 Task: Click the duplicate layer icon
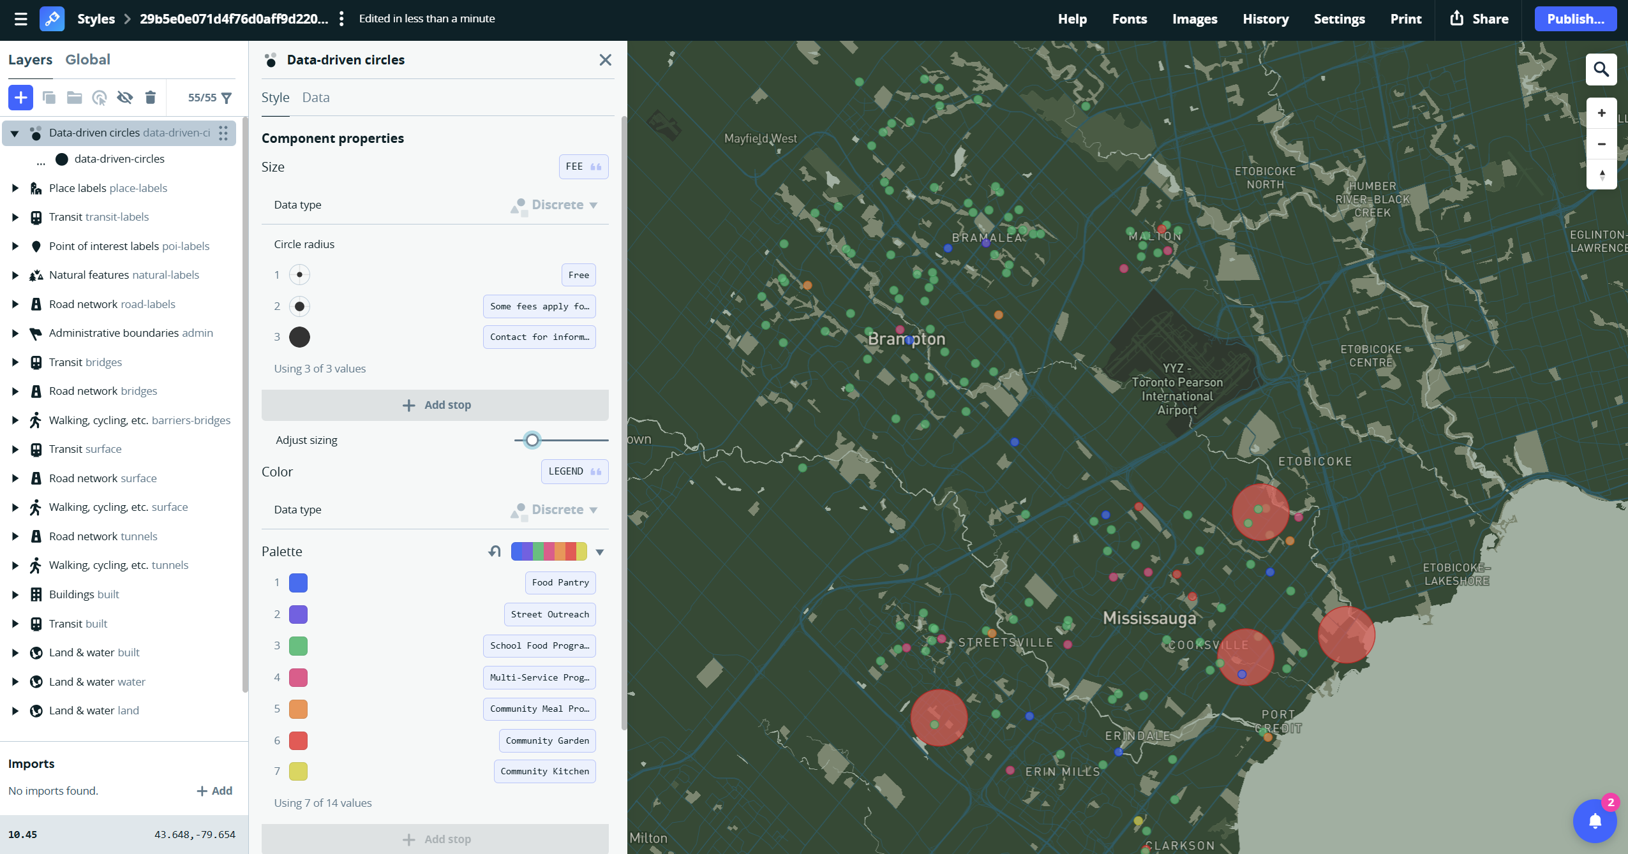tap(49, 98)
